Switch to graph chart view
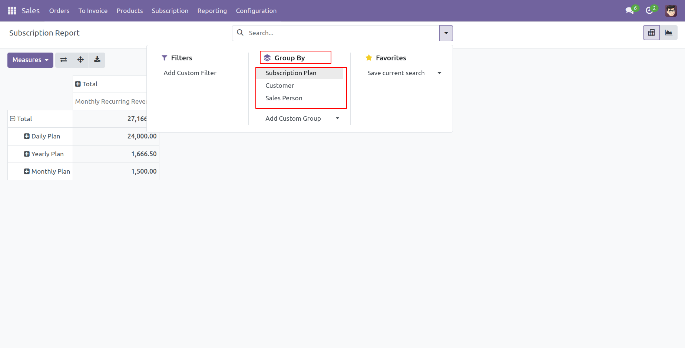 (x=669, y=33)
